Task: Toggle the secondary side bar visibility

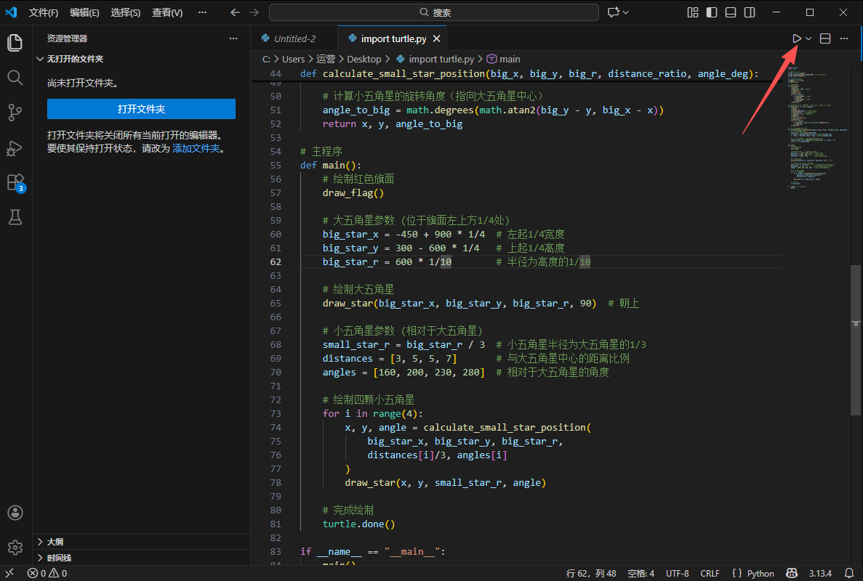Action: 750,12
